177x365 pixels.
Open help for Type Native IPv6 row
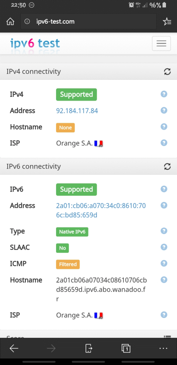pos(164,231)
